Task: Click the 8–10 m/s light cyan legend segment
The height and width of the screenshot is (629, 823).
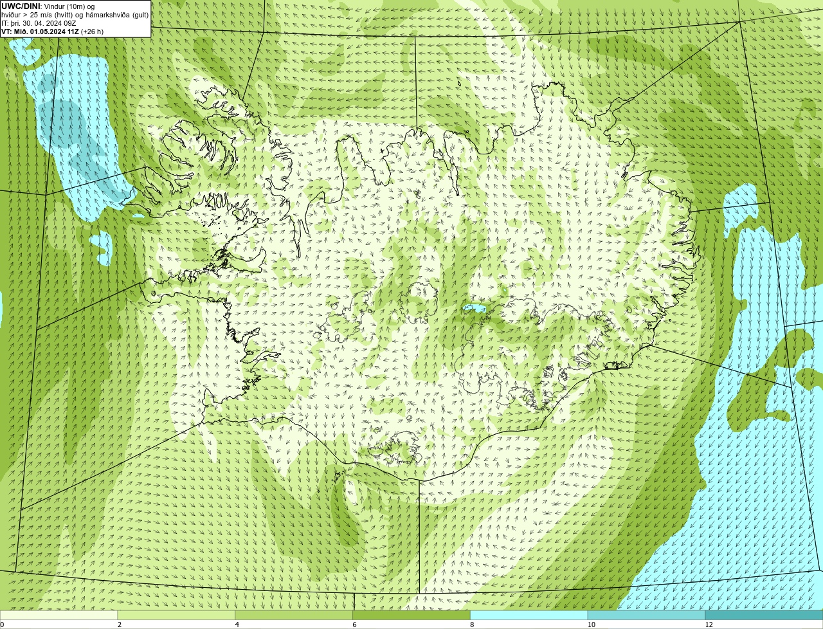Action: pos(529,615)
